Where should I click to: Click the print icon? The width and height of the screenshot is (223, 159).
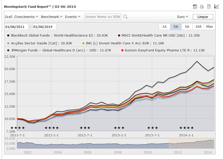(x=202, y=7)
